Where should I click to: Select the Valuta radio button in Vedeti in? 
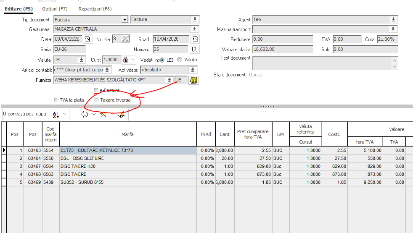click(180, 60)
